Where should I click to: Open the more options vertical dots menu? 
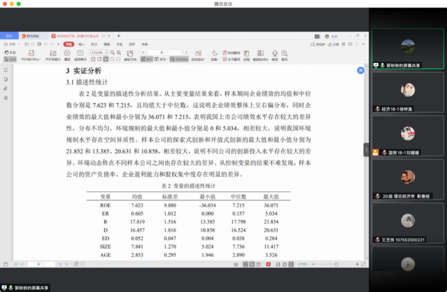point(356,44)
